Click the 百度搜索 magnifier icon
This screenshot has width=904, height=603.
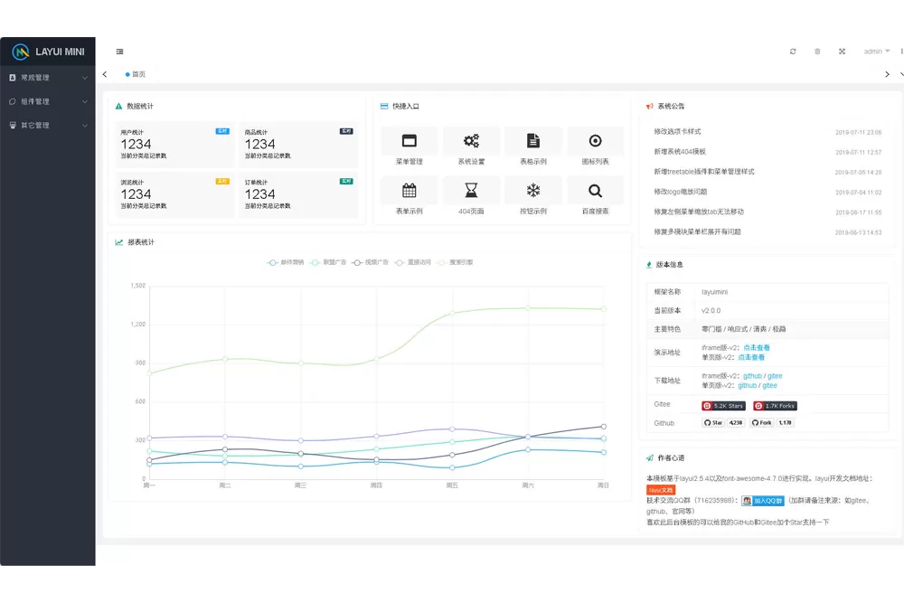595,191
